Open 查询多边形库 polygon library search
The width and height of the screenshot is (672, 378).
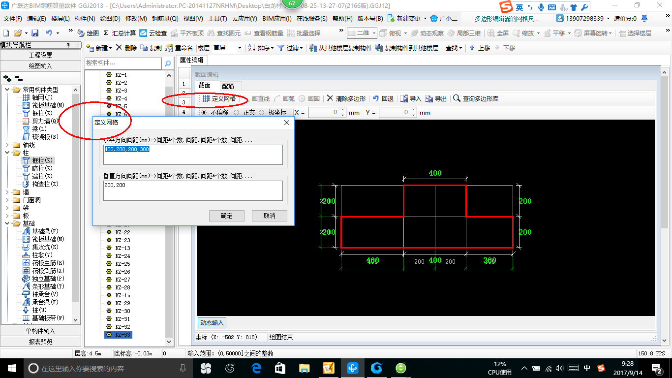click(x=476, y=99)
